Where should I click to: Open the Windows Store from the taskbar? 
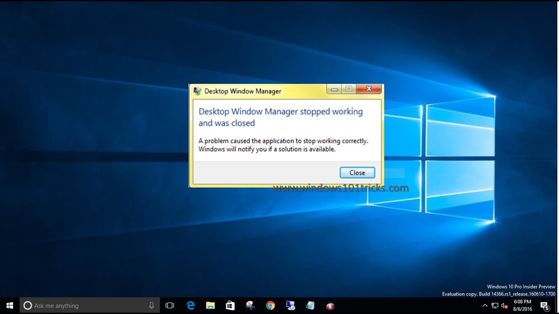[230, 306]
